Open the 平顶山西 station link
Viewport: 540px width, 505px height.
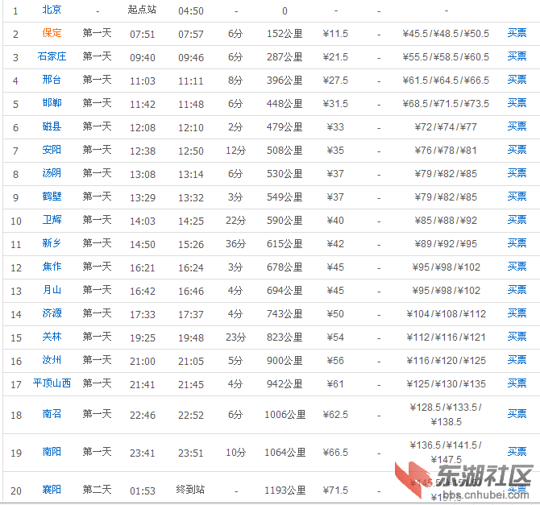click(52, 383)
